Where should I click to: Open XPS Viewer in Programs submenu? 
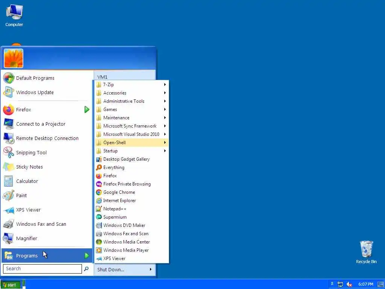point(132,259)
